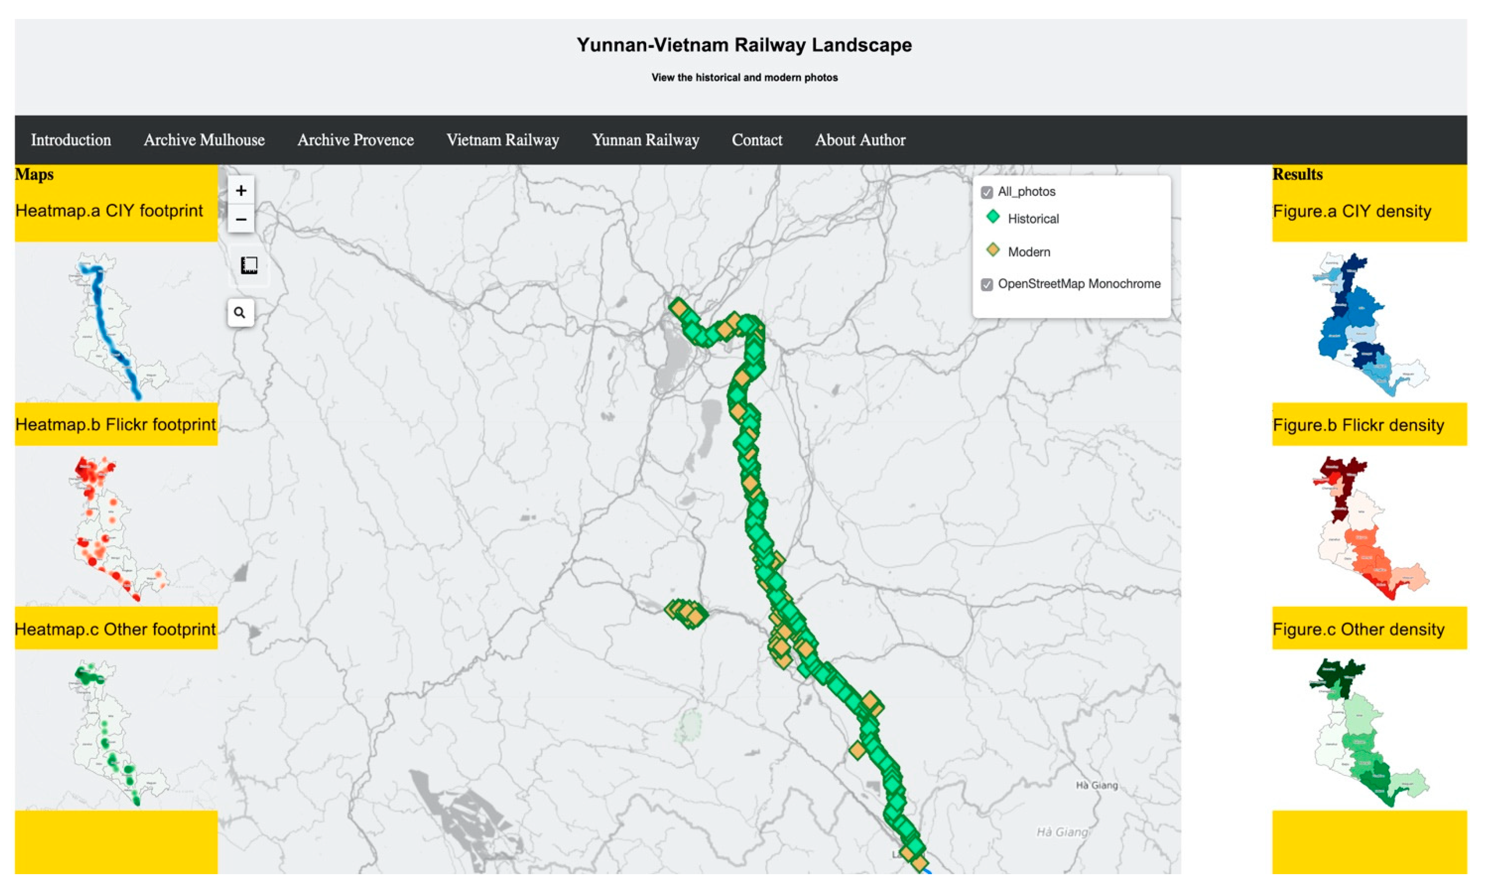Go to the Vietnam Railway tab
This screenshot has height=892, width=1486.
coord(502,140)
